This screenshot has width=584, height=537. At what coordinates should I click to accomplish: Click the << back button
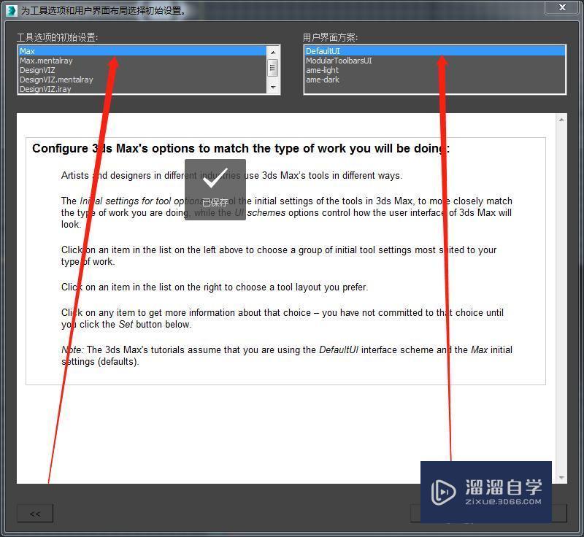tap(35, 514)
